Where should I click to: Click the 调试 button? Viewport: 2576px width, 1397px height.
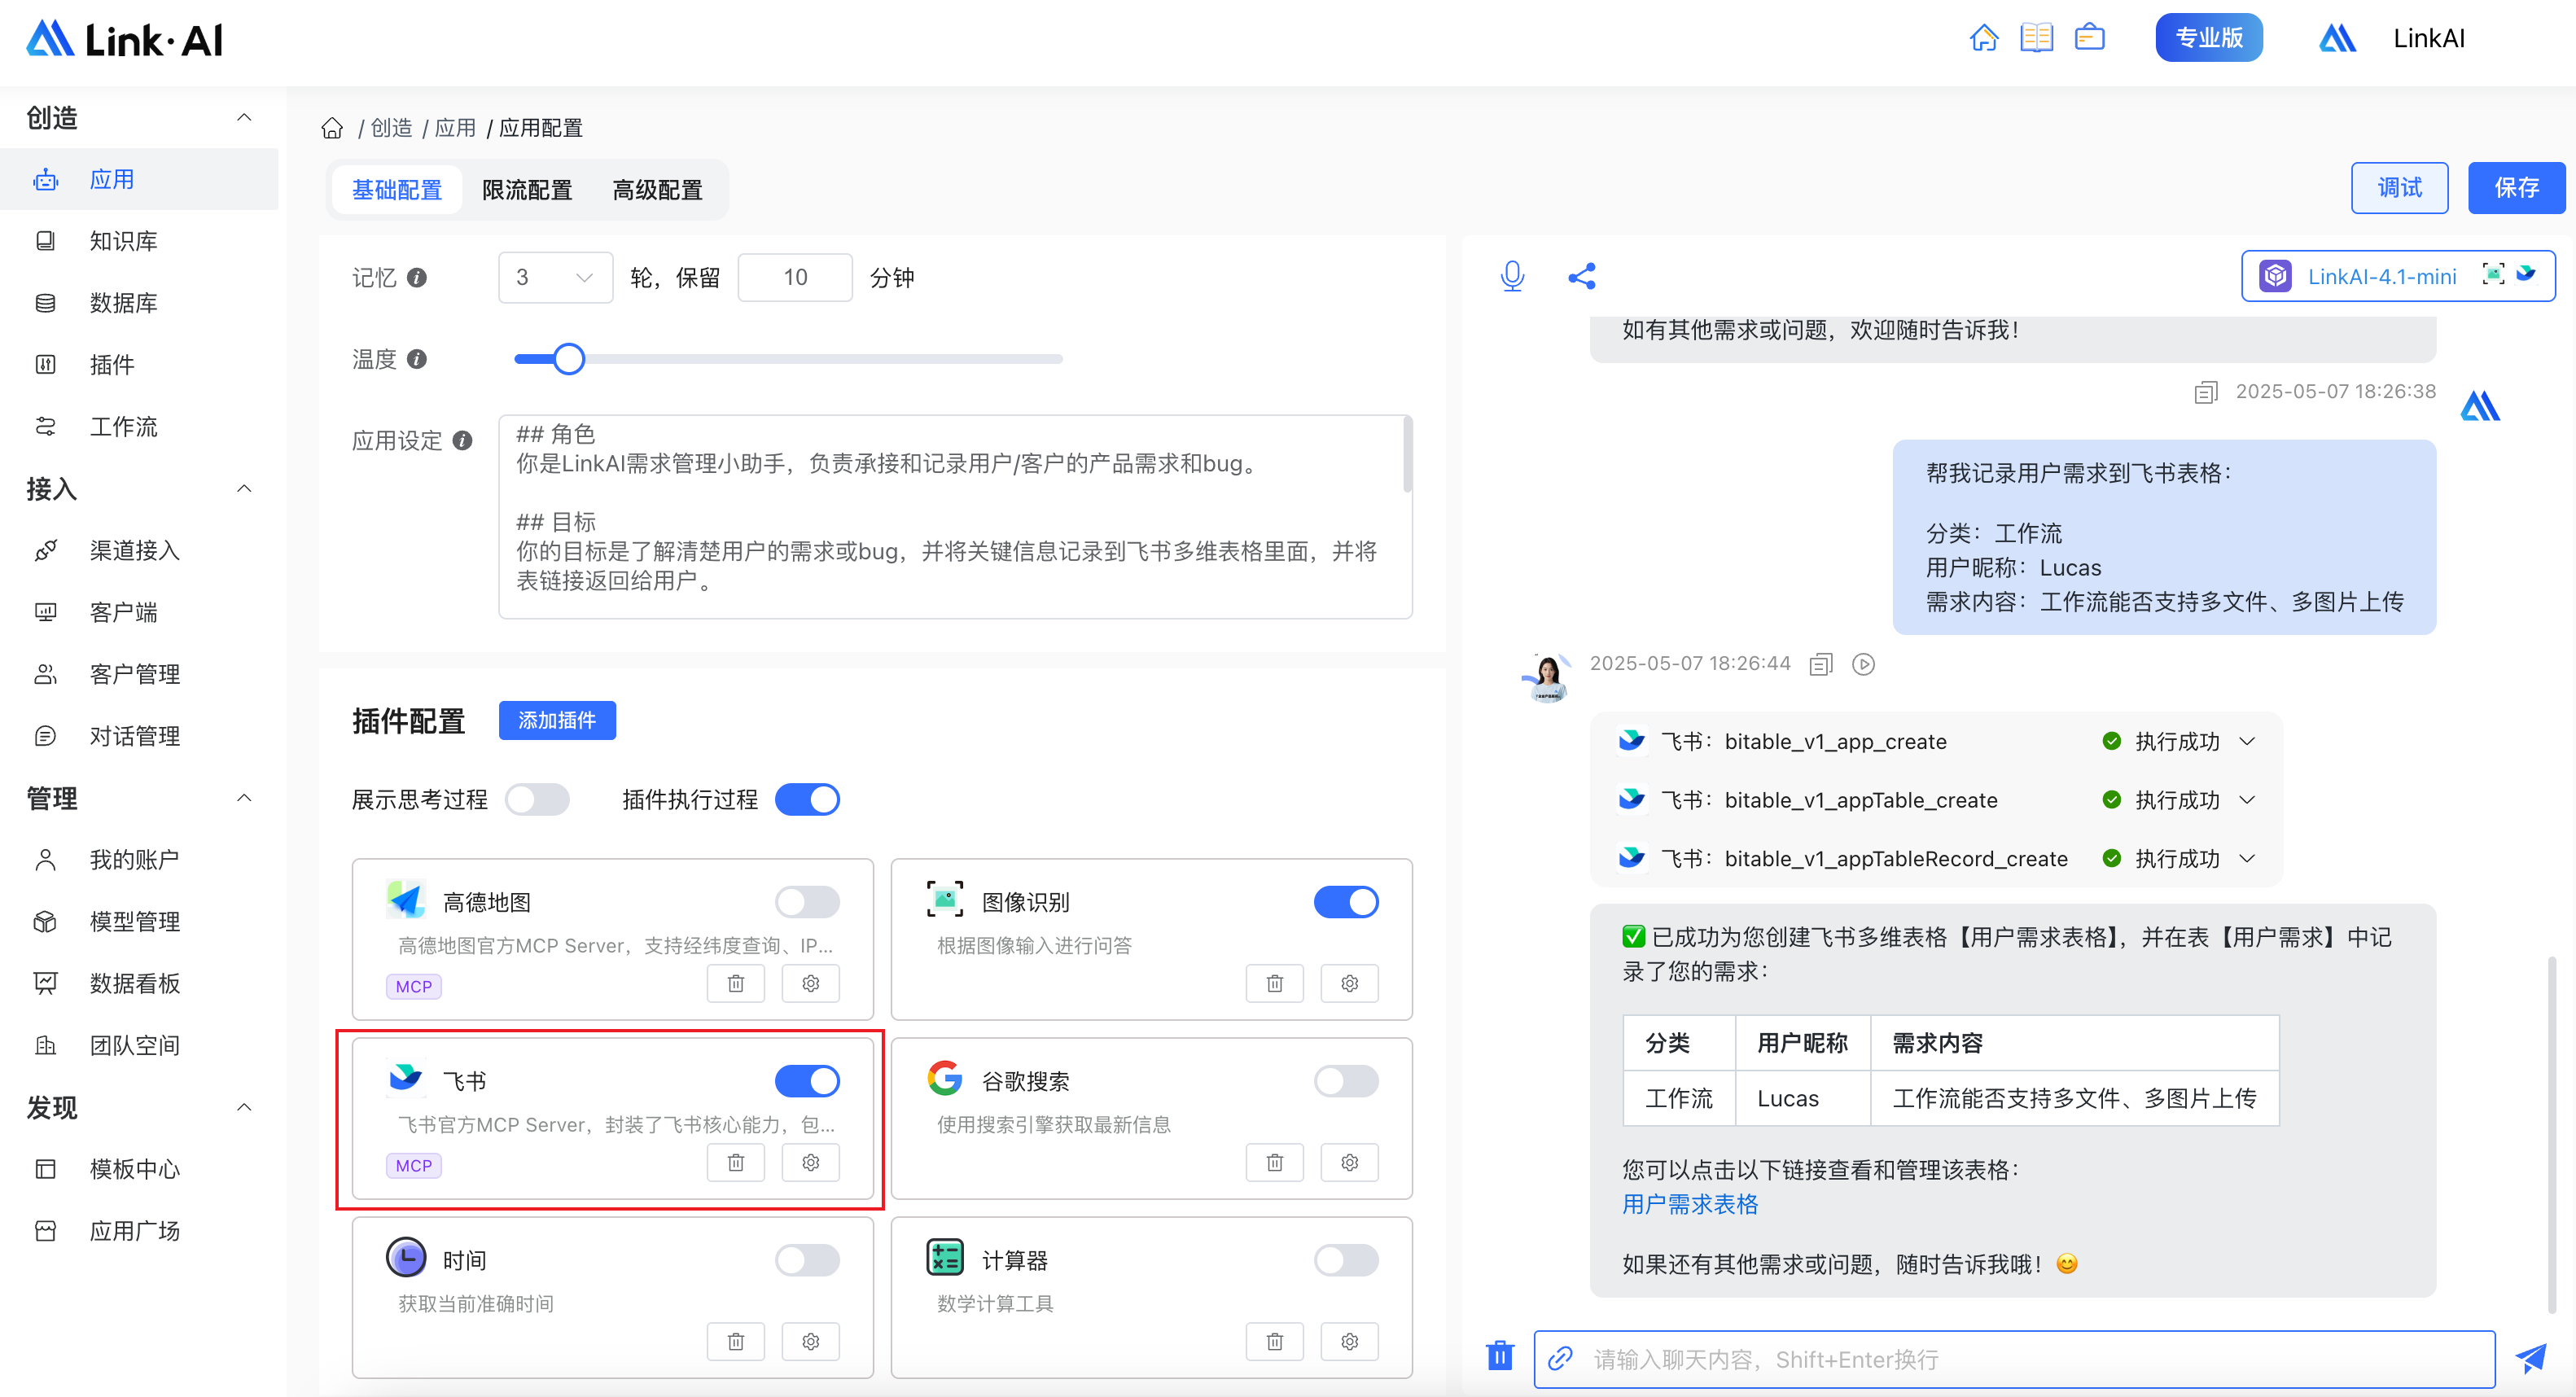point(2399,188)
